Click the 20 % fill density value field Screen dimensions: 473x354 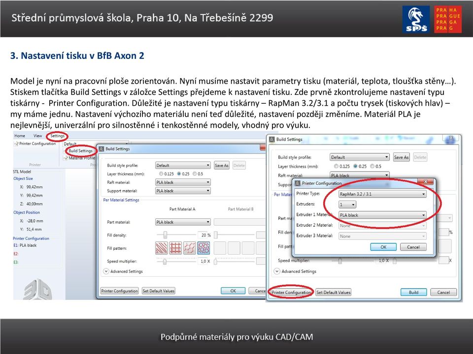click(205, 235)
